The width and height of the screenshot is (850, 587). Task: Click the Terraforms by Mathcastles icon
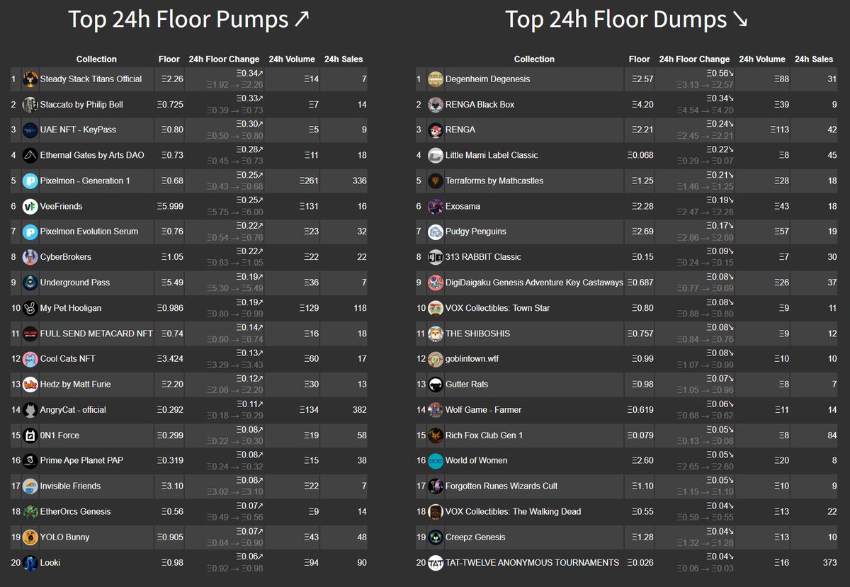pos(436,181)
